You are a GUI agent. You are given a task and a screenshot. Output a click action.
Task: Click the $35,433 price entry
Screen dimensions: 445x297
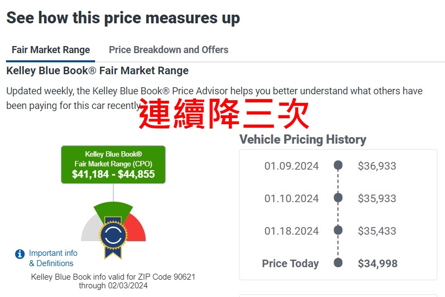[377, 231]
